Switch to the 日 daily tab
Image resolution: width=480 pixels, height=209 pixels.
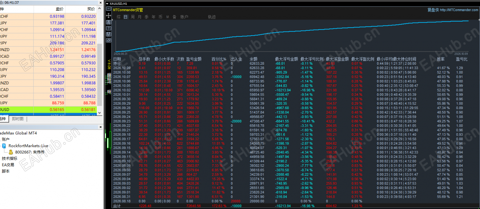(126, 17)
